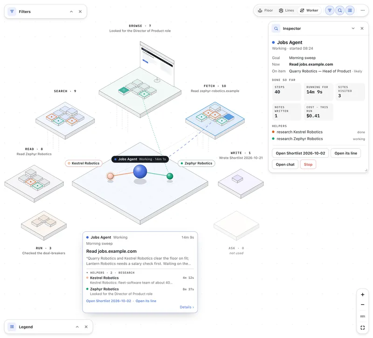This screenshot has height=338, width=373.
Task: Open its line link in card
Action: click(x=146, y=301)
